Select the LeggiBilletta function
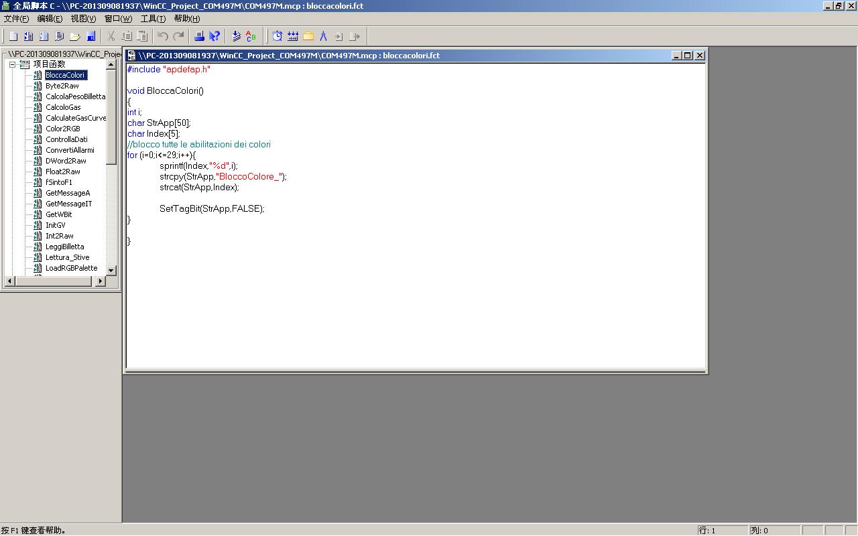This screenshot has width=858, height=536. pos(65,247)
